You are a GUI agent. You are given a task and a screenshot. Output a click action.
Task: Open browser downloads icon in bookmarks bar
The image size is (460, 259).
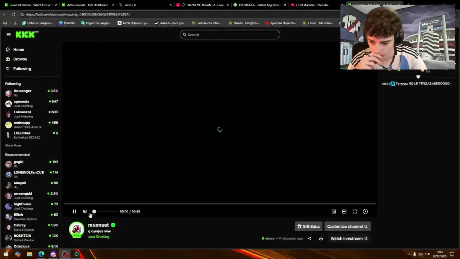pyautogui.click(x=15, y=23)
